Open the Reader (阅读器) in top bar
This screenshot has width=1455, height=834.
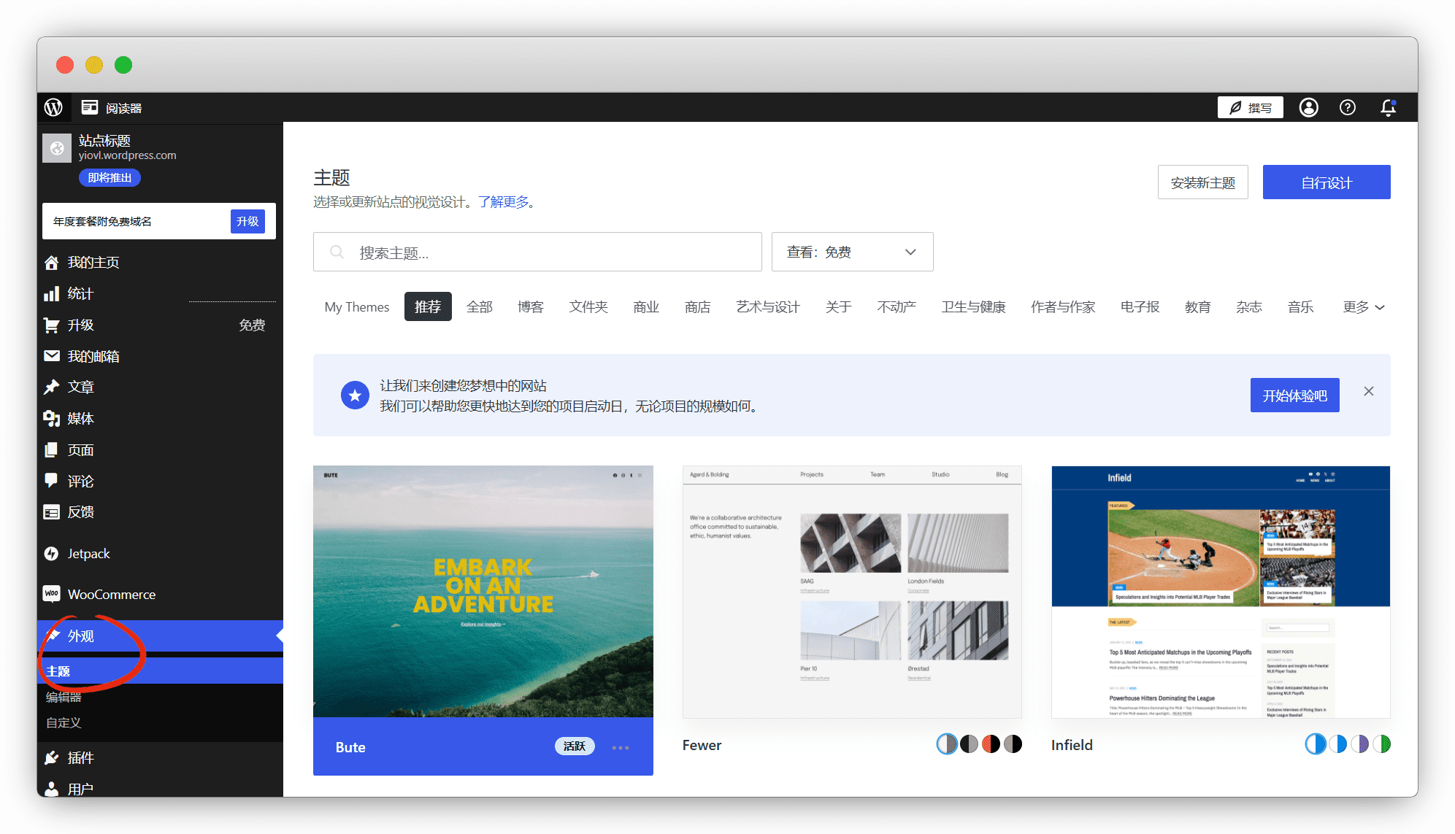[112, 107]
